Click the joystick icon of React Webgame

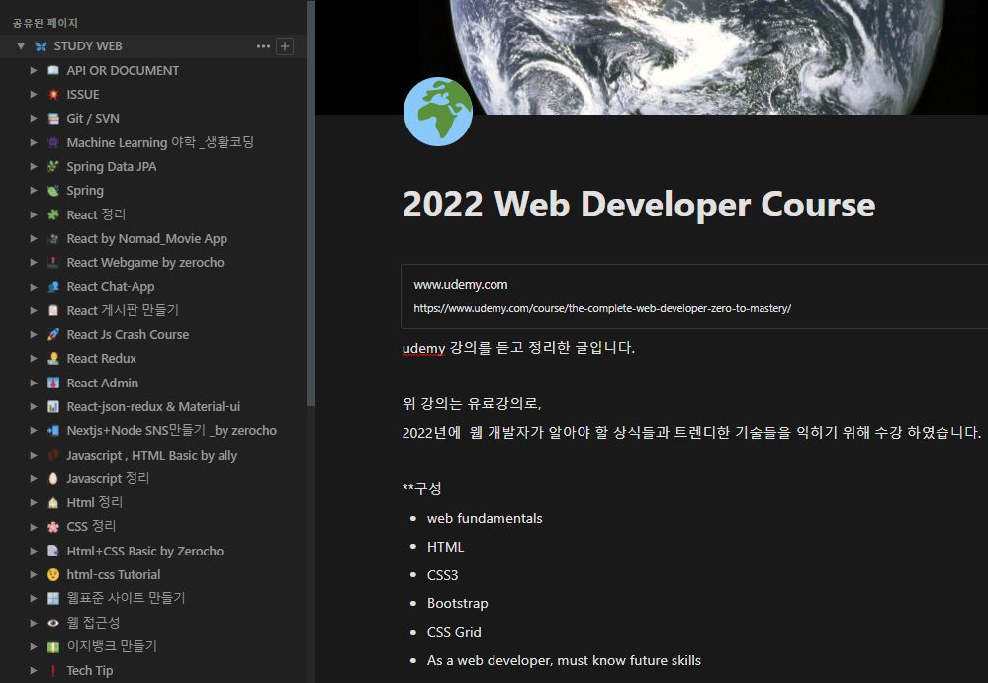[x=53, y=263]
